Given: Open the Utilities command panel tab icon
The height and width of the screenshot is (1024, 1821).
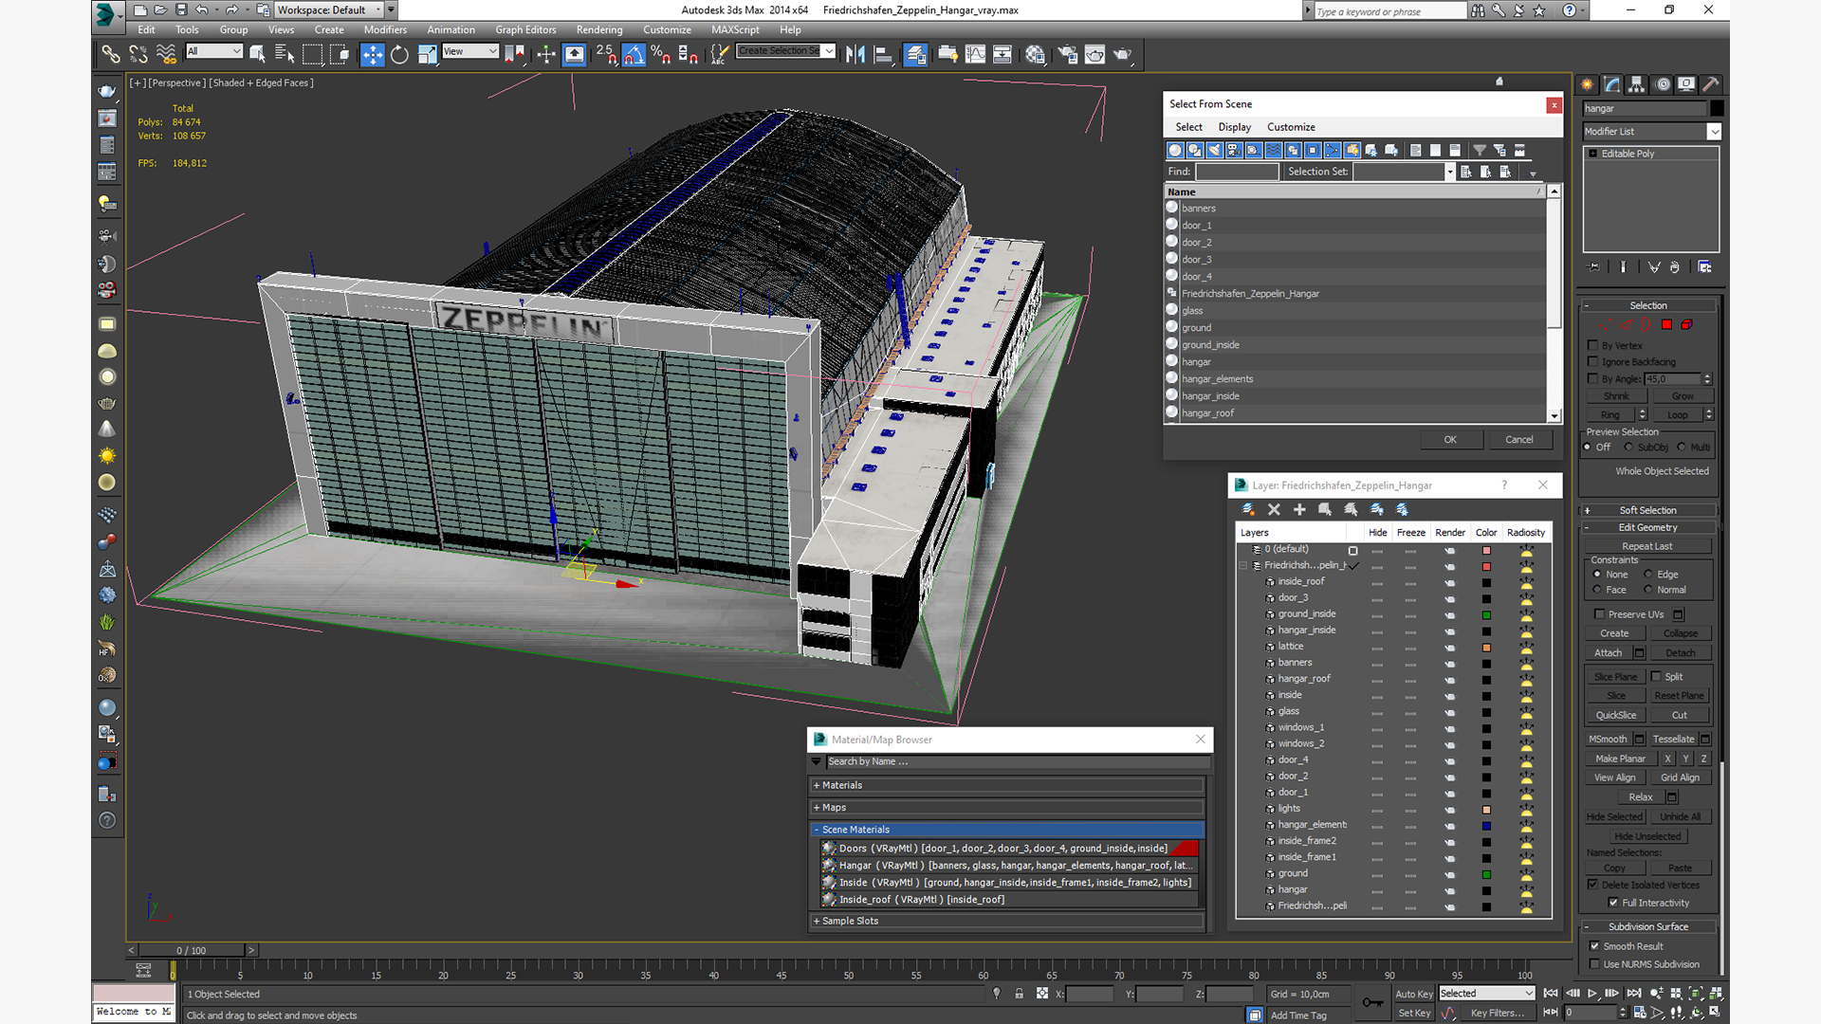Looking at the screenshot, I should pos(1711,84).
